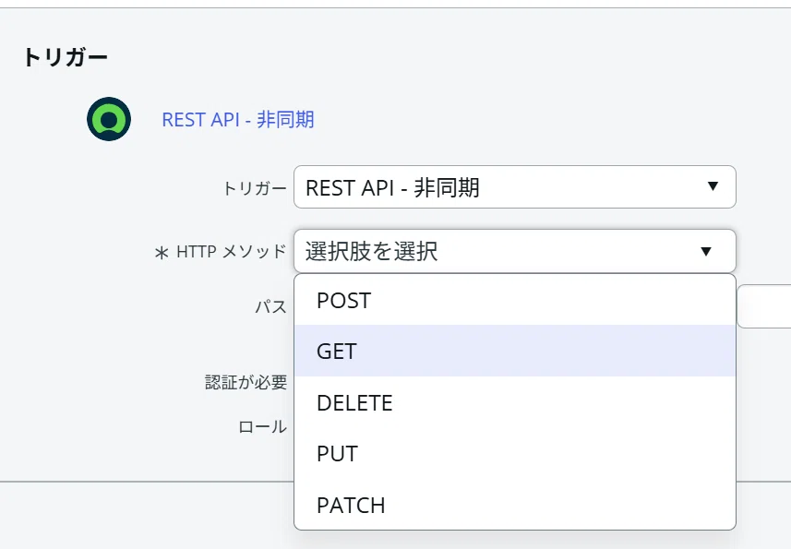Click the トリガー section heading
This screenshot has height=549, width=791.
(x=66, y=57)
